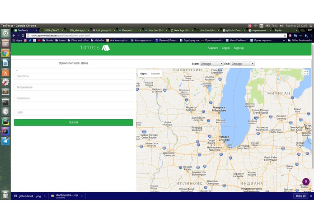This screenshot has width=314, height=223.
Task: Open the Books bookmarks folder
Action: (48, 40)
